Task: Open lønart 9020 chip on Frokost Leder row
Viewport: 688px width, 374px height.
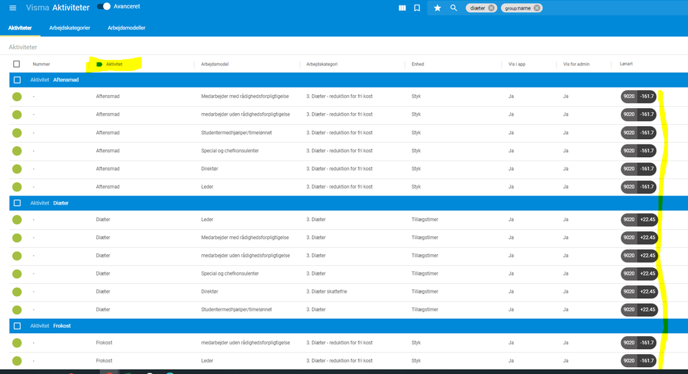Action: [638, 360]
